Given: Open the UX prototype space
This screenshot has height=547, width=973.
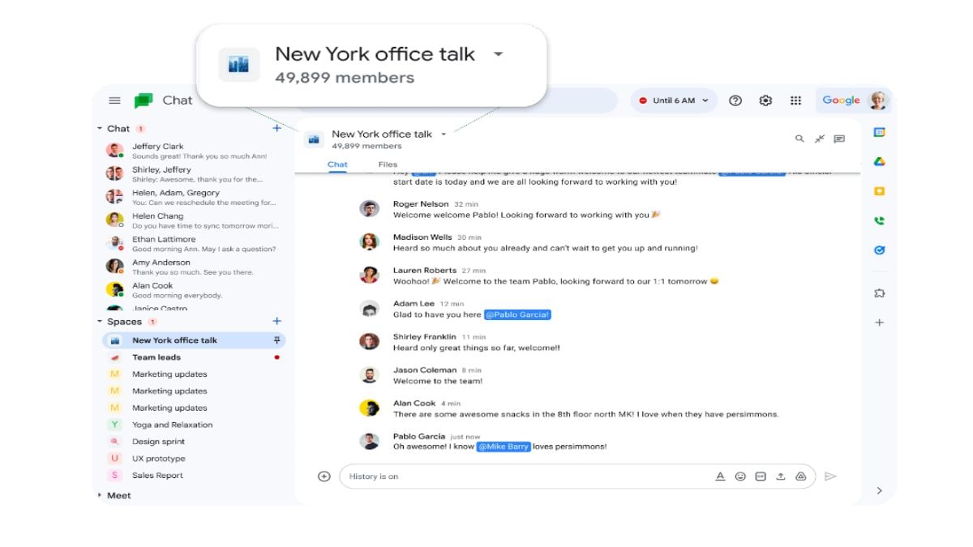Looking at the screenshot, I should pos(195,459).
